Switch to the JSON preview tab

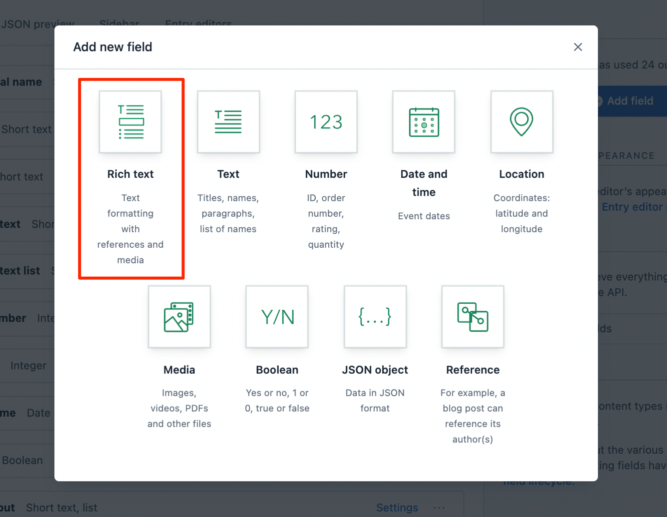tap(37, 24)
